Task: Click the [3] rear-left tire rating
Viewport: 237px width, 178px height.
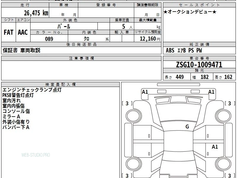Action: pos(127,176)
